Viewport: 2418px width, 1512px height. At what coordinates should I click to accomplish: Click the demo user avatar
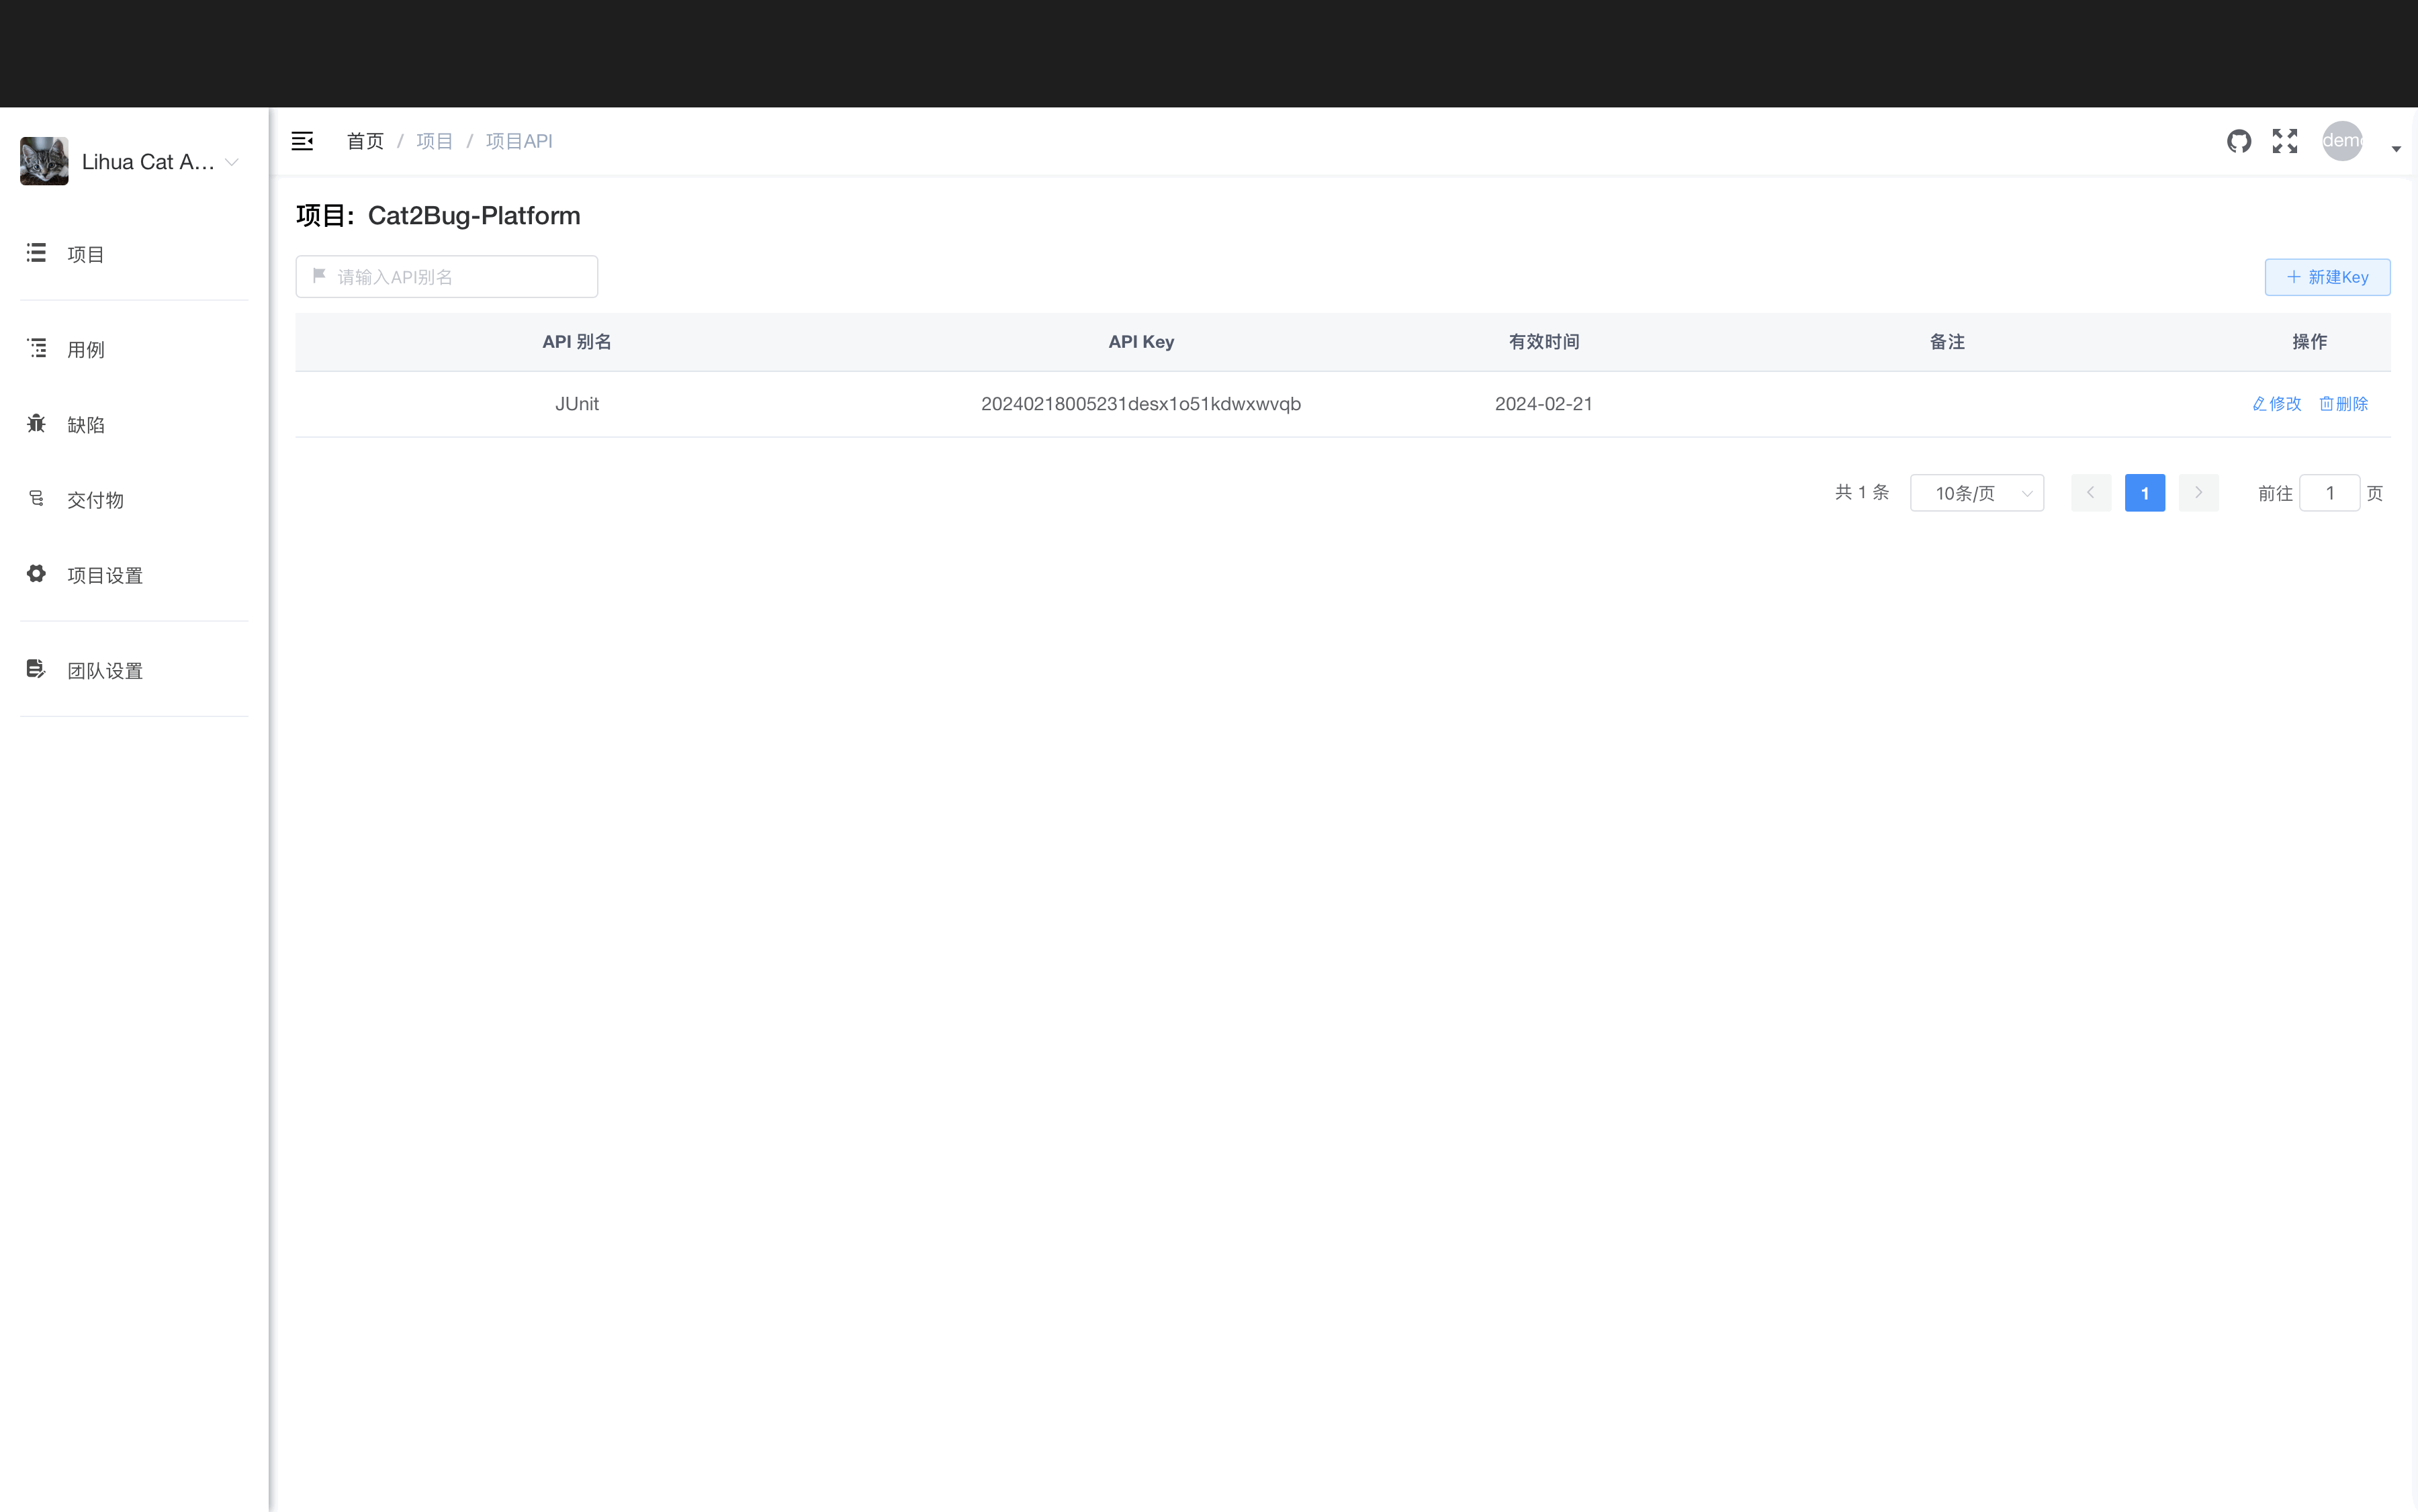point(2342,141)
